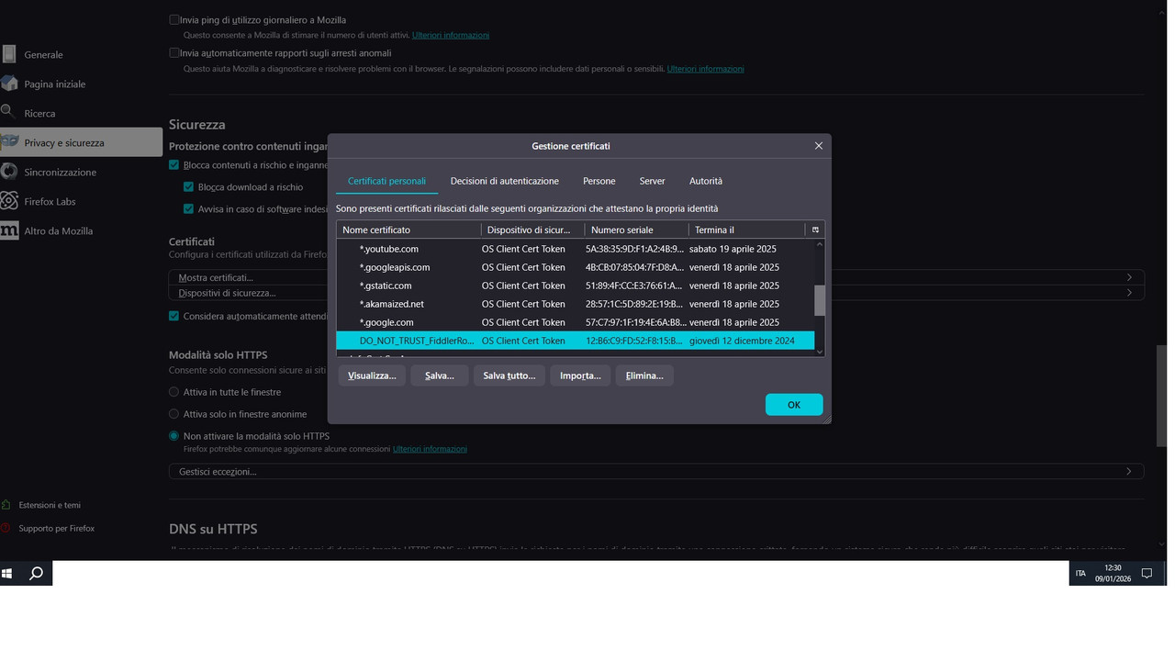Image resolution: width=1175 pixels, height=661 pixels.
Task: Expand the Mostra certificati chevron
Action: click(x=1129, y=277)
